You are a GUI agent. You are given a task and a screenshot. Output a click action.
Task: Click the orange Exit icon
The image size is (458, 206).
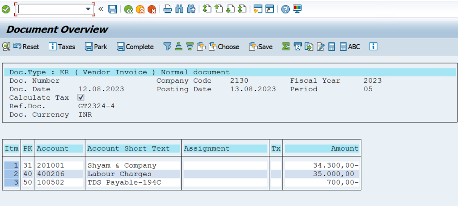point(140,9)
